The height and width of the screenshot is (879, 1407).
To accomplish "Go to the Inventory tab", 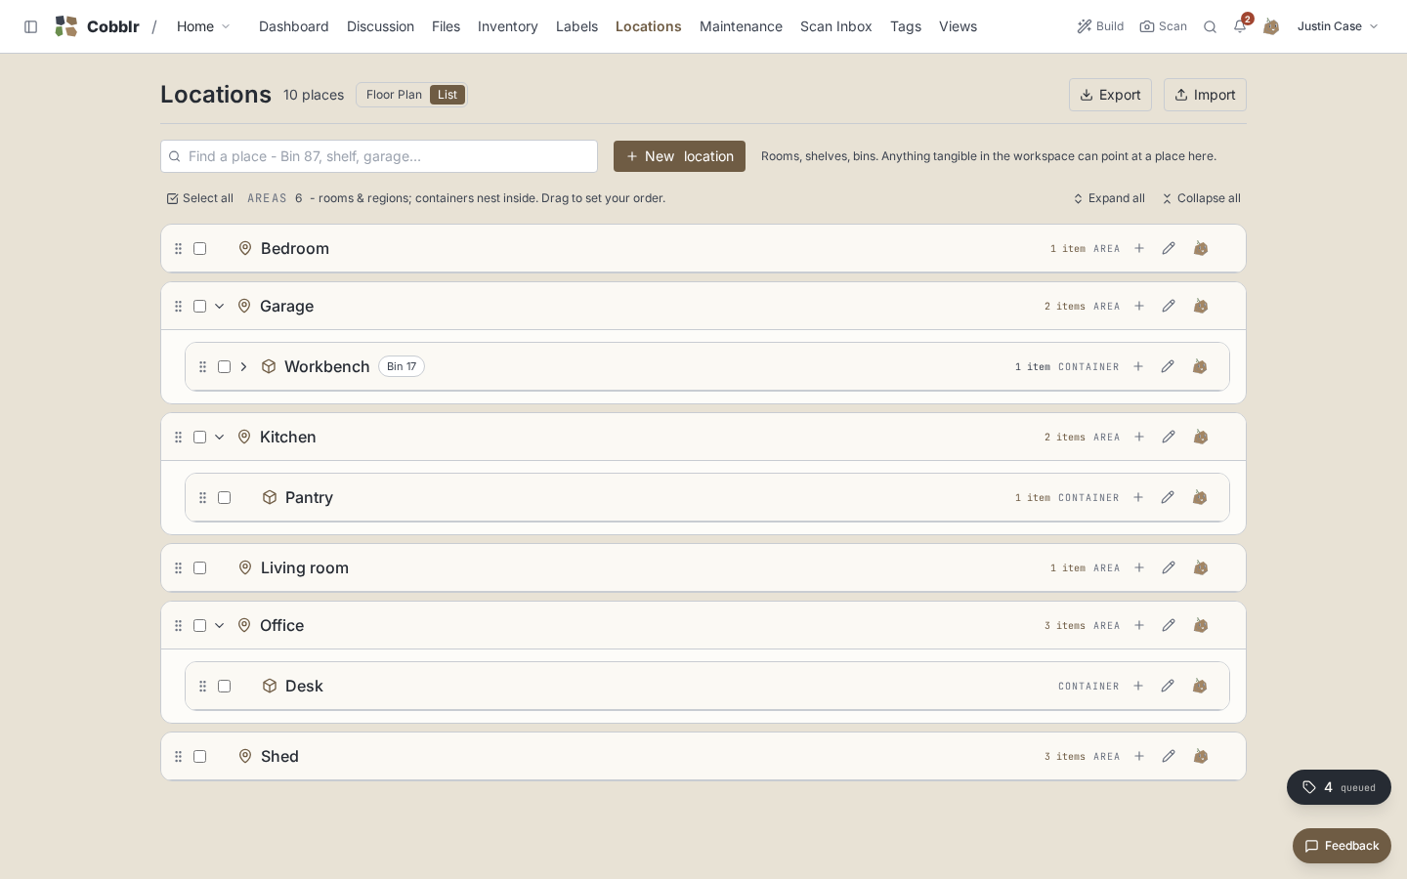I will 508,26.
